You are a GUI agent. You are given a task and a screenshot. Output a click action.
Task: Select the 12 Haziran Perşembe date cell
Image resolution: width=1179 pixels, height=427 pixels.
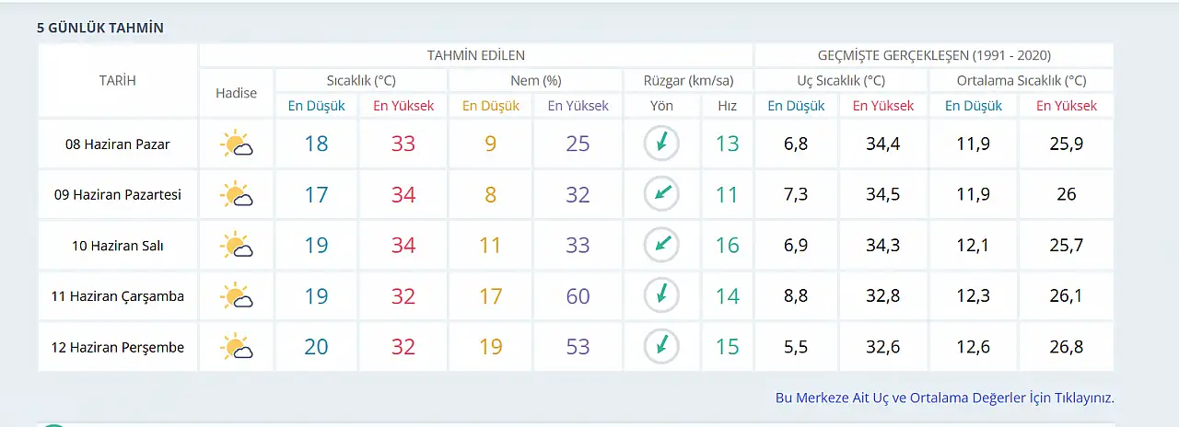pyautogui.click(x=118, y=347)
